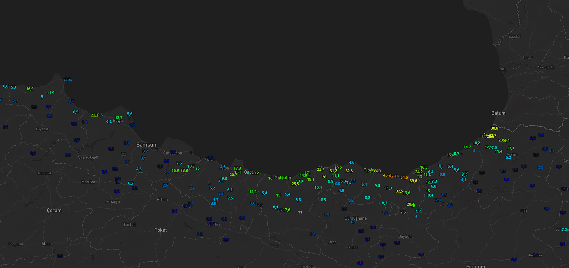The height and width of the screenshot is (268, 569).
Task: Select the 43,7 precipitation value
Action: pos(387,175)
